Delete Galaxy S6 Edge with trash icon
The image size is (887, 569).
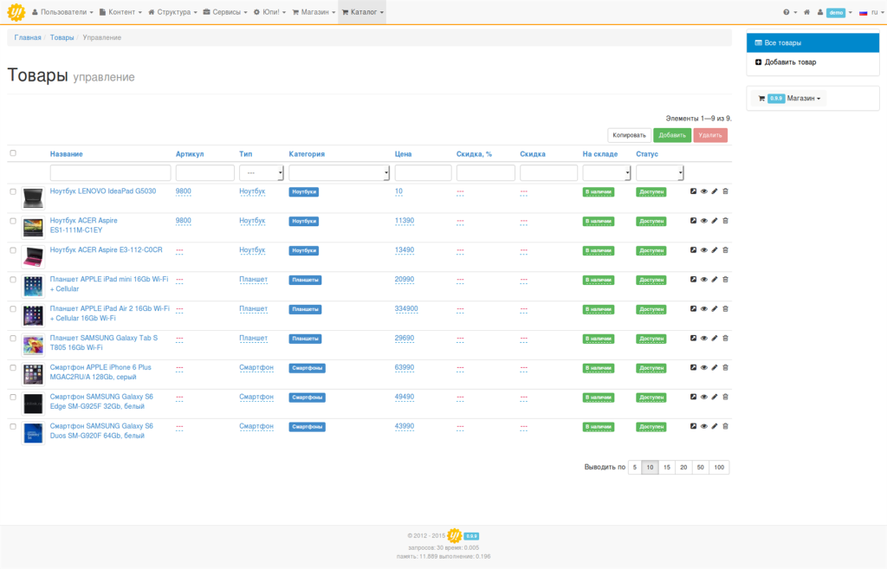(725, 397)
